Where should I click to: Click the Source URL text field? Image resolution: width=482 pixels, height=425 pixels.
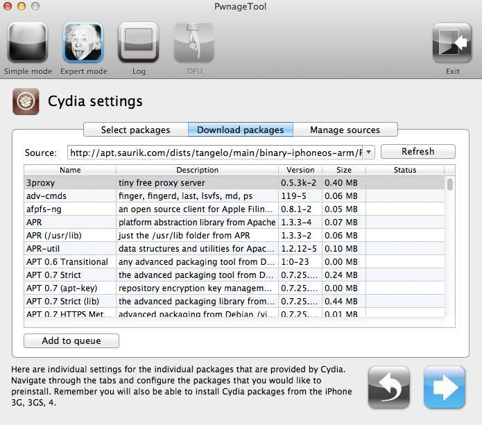(215, 152)
